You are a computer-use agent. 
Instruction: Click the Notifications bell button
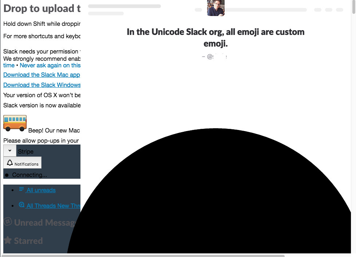[x=23, y=163]
